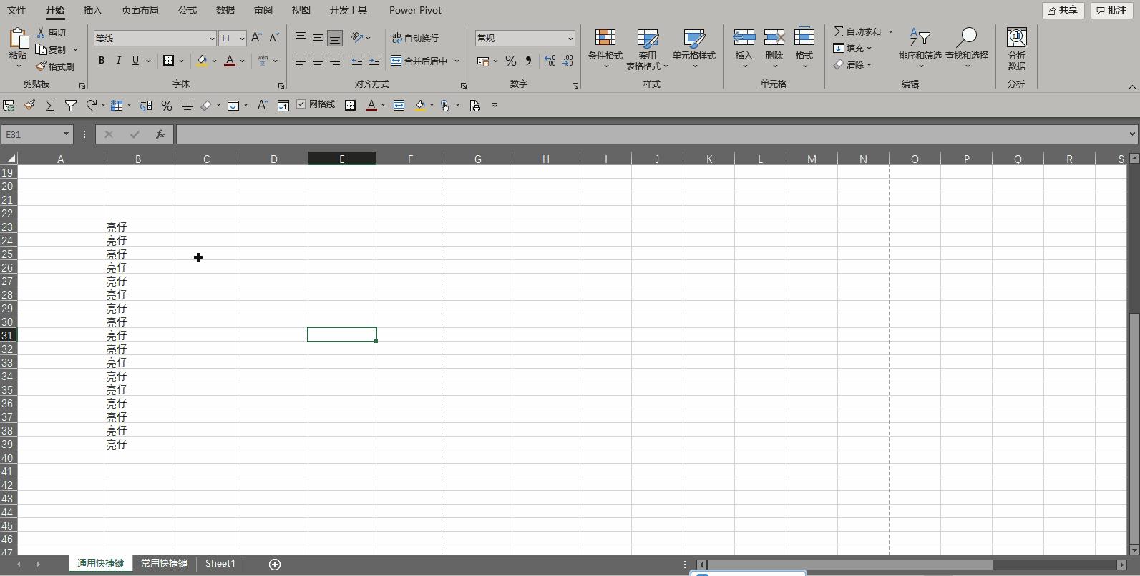Toggle left horizontal text alignment

click(x=301, y=61)
